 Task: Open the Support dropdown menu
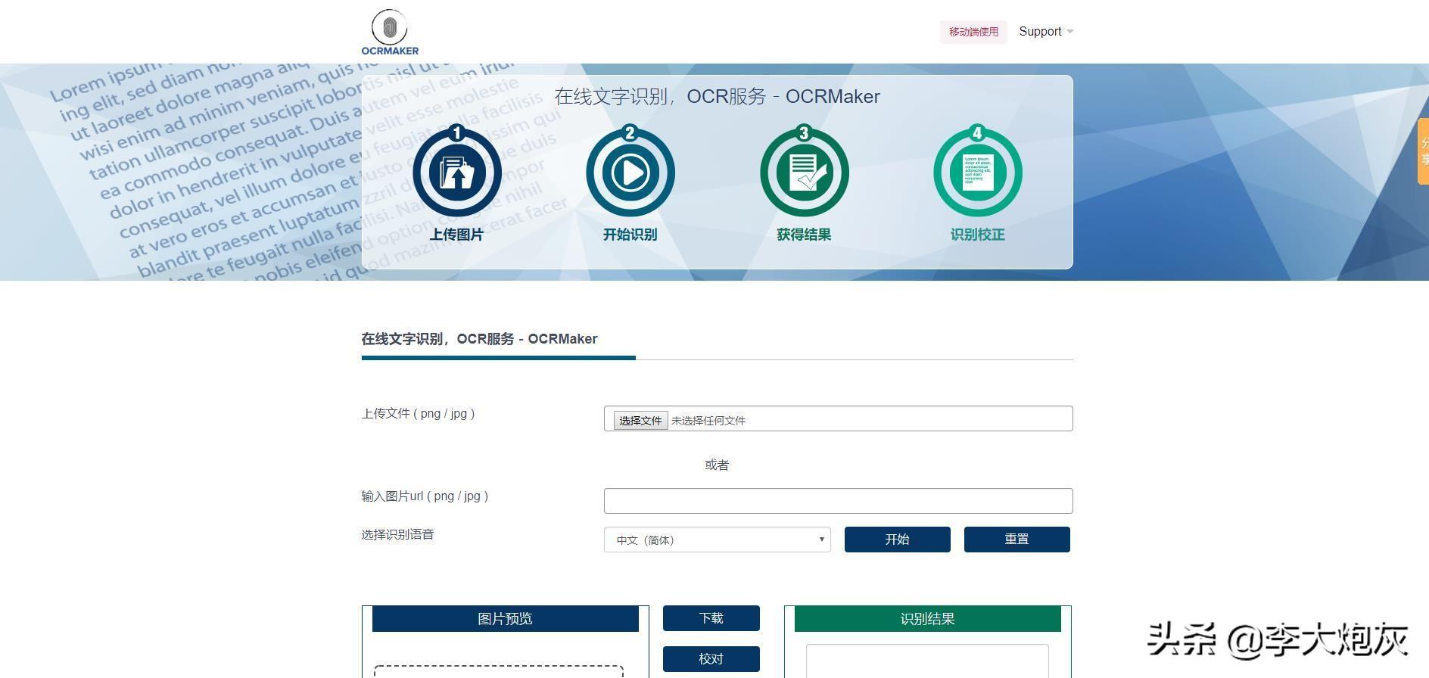pos(1046,32)
